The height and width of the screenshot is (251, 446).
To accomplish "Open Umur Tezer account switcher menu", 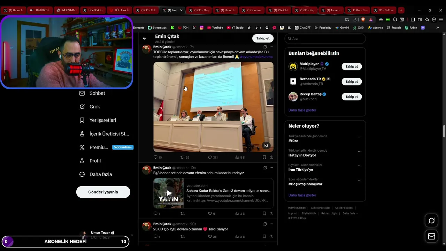I will coord(131,235).
